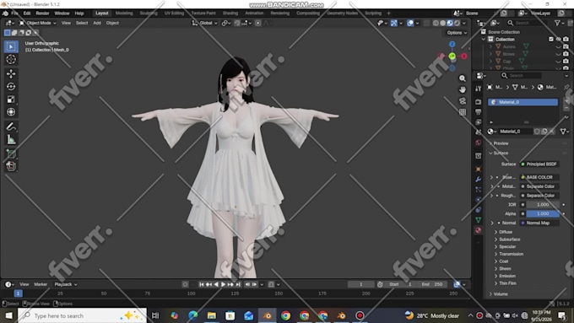Jump to the timeline start frame
Image resolution: width=574 pixels, height=323 pixels.
pos(202,284)
